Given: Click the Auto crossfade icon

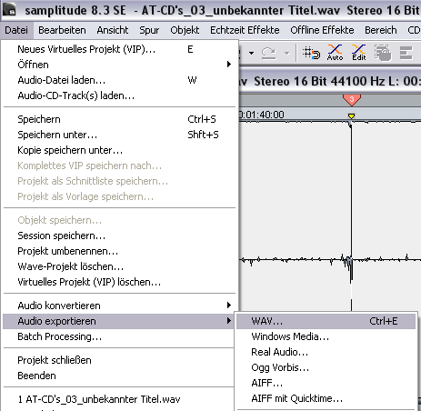Looking at the screenshot, I should tap(335, 53).
